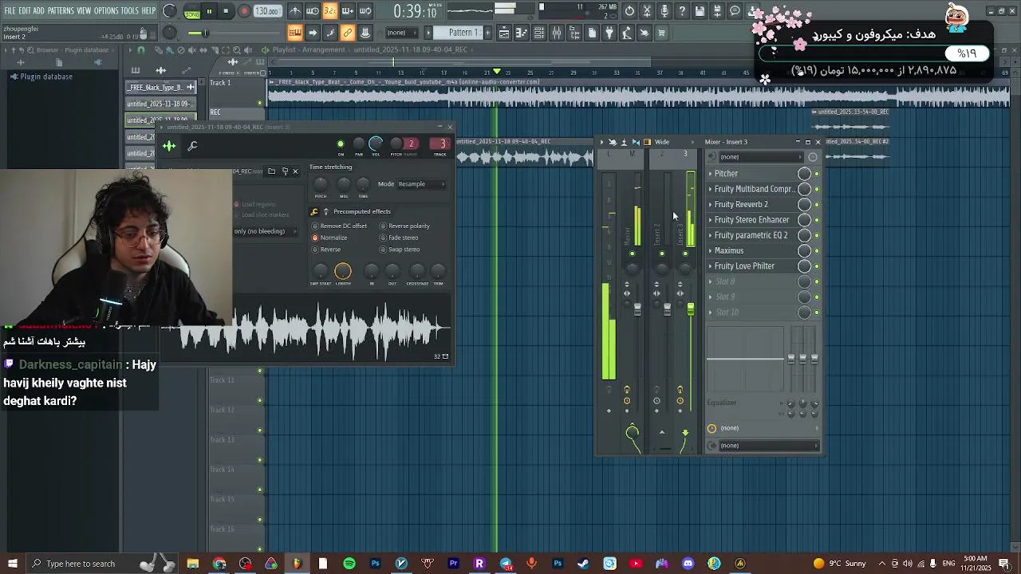The width and height of the screenshot is (1021, 574).
Task: Open the OPTIONS menu
Action: (106, 11)
